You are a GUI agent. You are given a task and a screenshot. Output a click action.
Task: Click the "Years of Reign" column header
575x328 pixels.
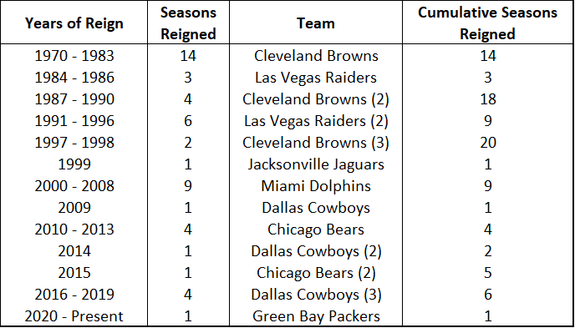(74, 23)
